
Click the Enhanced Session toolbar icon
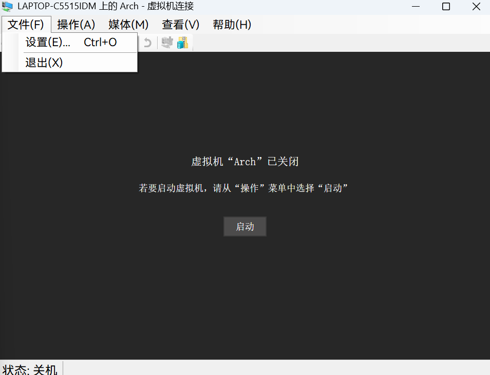(167, 43)
